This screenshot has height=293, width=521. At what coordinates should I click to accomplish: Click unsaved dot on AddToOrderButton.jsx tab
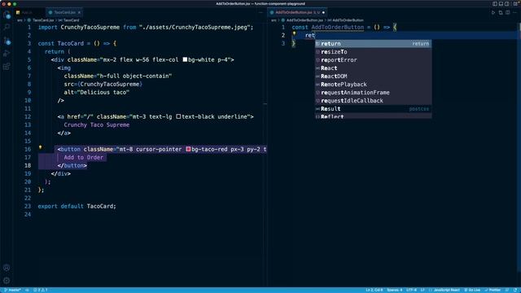[323, 13]
